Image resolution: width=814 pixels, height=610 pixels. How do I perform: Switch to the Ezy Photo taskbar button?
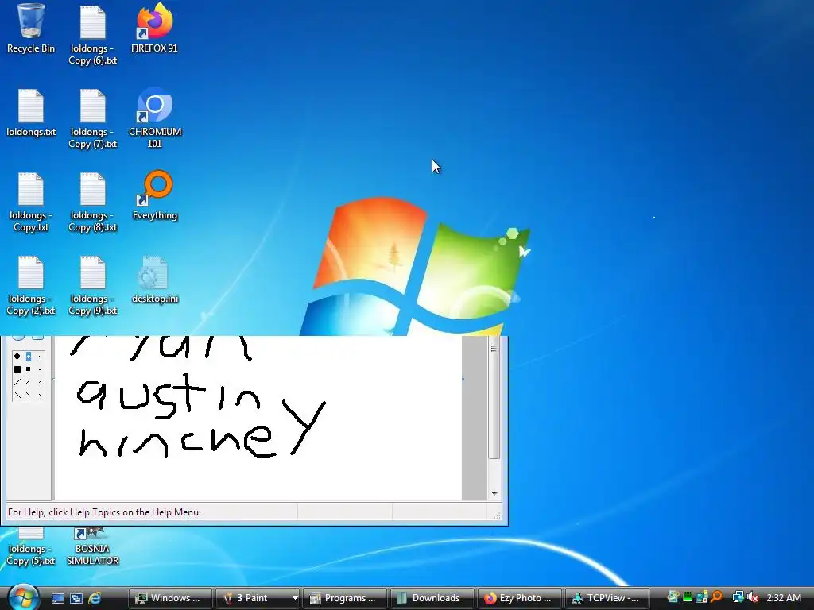pos(519,598)
